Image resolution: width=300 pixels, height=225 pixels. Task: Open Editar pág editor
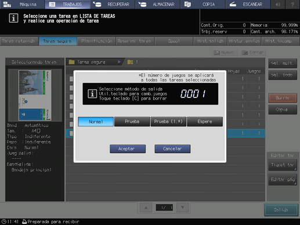283,180
